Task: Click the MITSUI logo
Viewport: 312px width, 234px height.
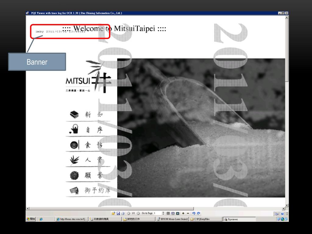Action: [x=88, y=77]
